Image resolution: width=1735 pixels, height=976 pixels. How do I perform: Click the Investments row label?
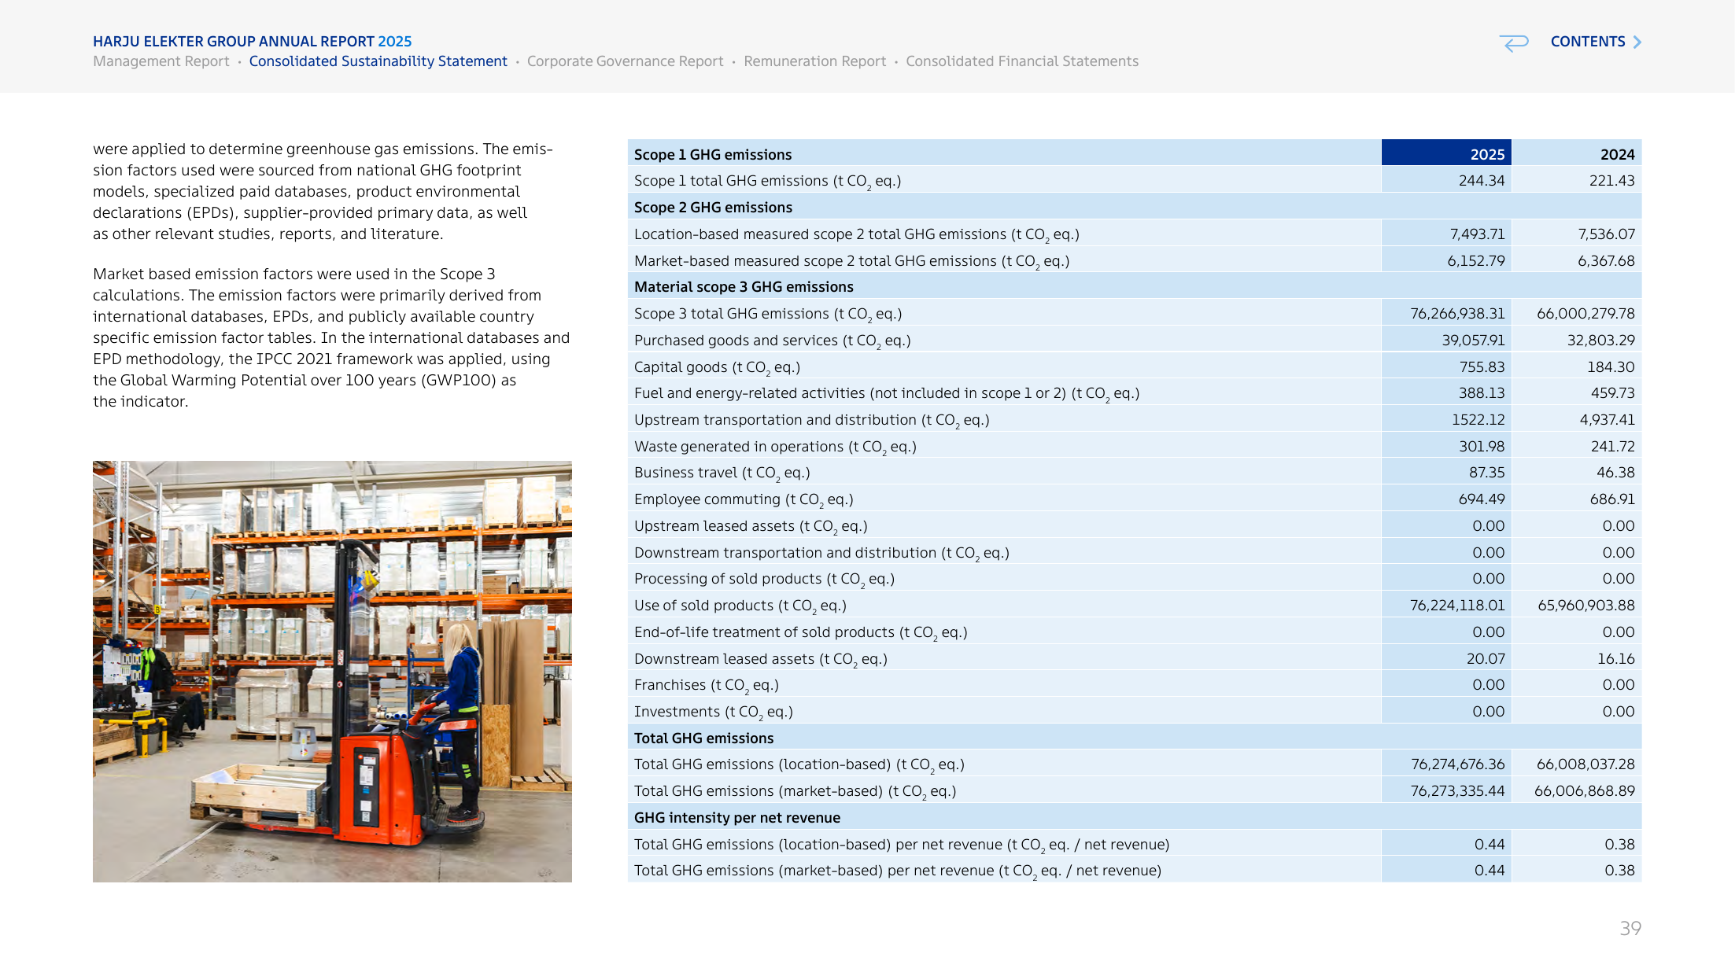713,712
